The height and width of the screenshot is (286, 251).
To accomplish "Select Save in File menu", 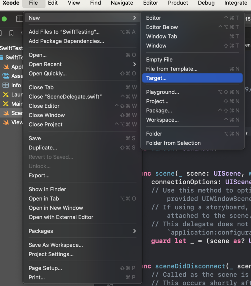I will click(83, 138).
